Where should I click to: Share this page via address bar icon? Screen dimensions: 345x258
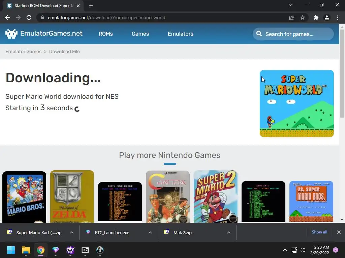point(292,17)
